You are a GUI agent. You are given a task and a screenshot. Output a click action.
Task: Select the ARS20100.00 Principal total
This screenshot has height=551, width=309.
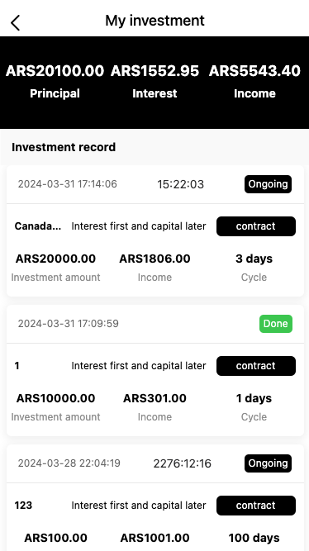click(x=55, y=71)
